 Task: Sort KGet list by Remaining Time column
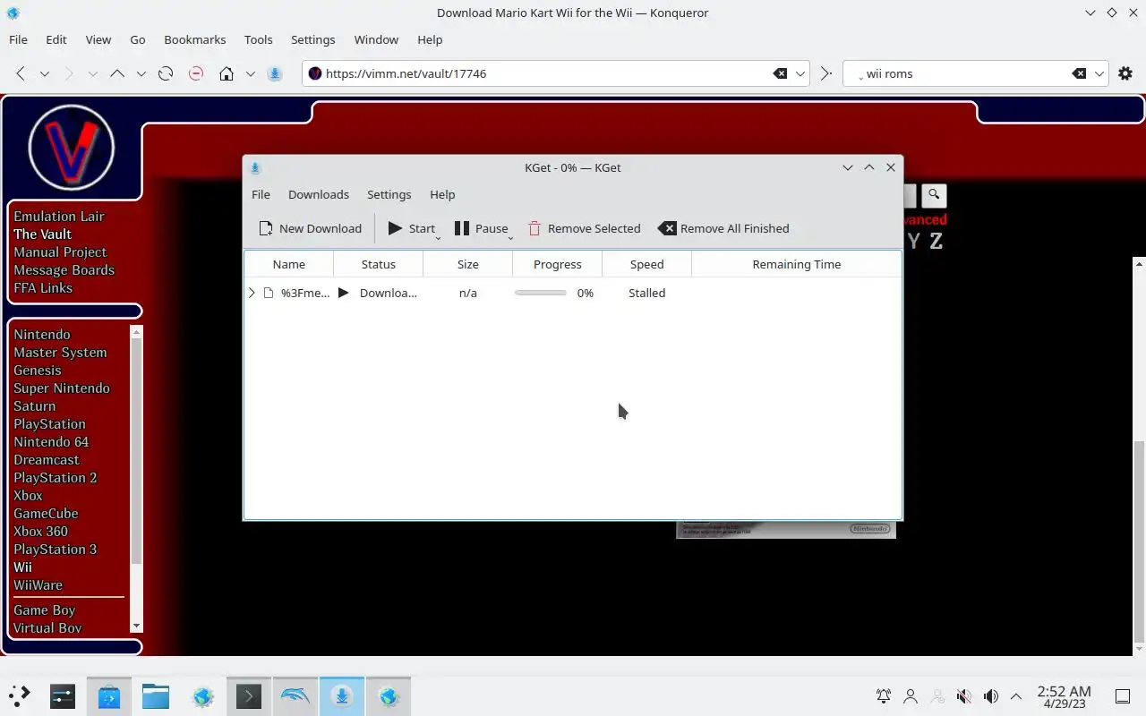click(797, 264)
